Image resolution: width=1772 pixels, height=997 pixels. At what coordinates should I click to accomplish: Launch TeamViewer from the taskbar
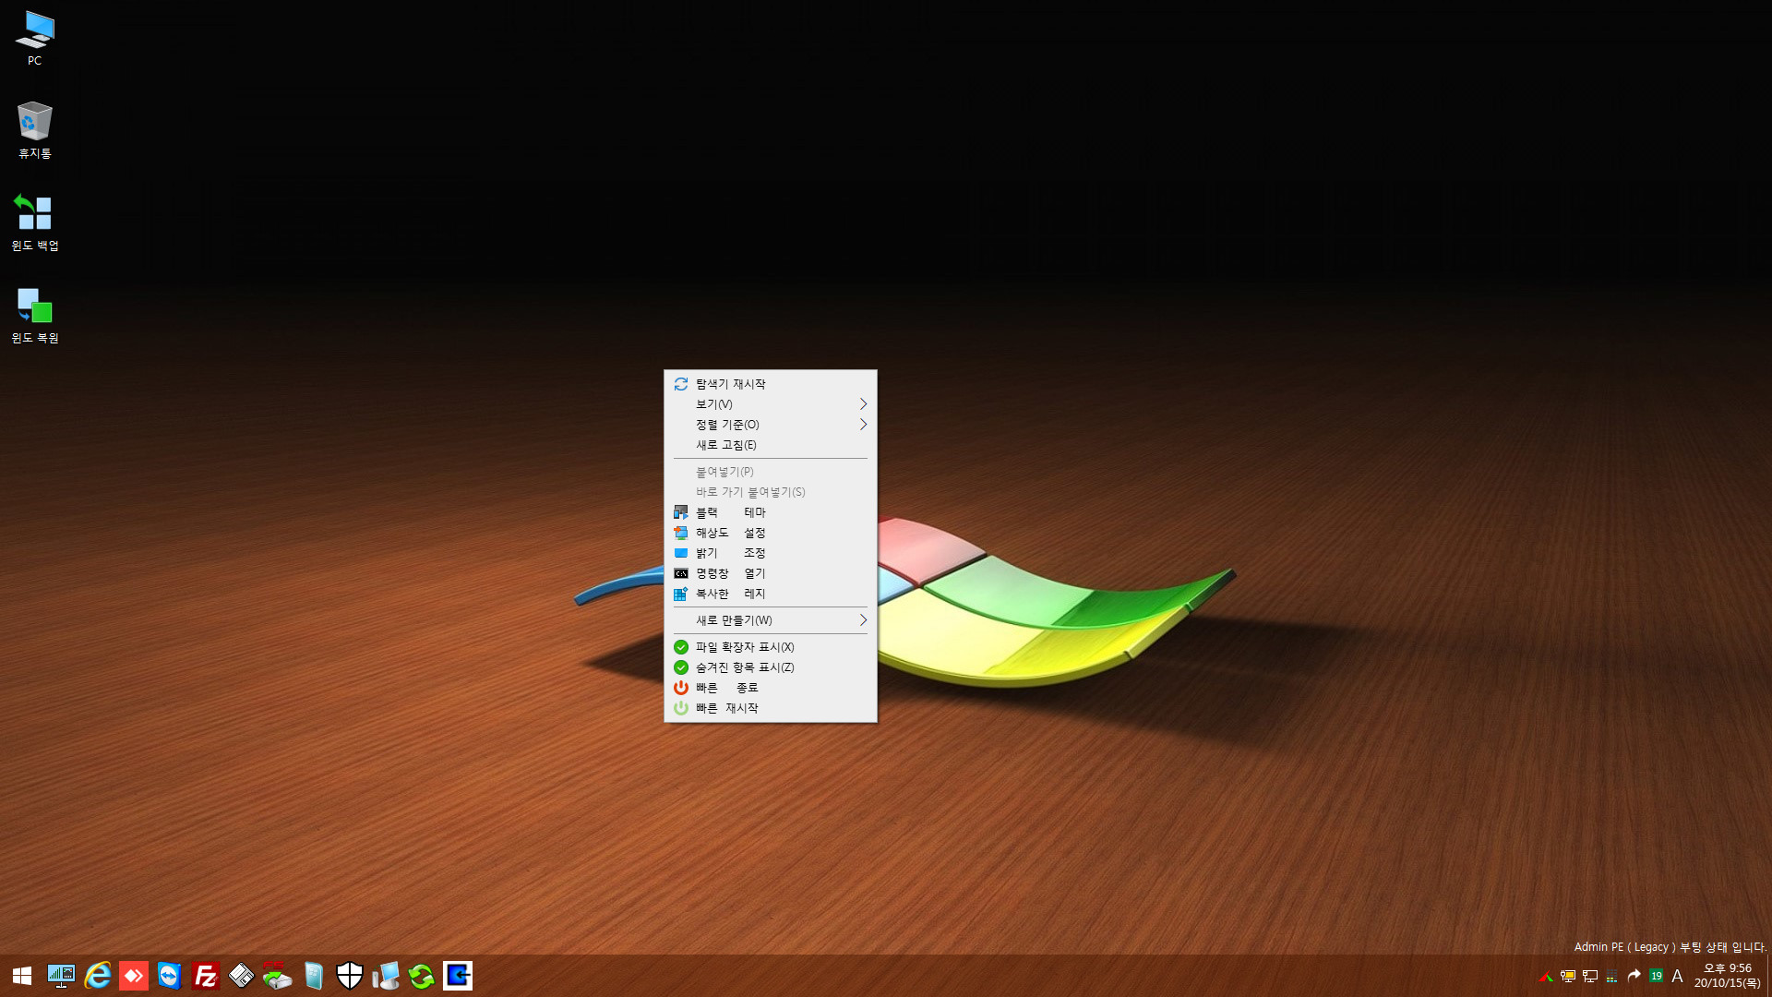point(169,976)
